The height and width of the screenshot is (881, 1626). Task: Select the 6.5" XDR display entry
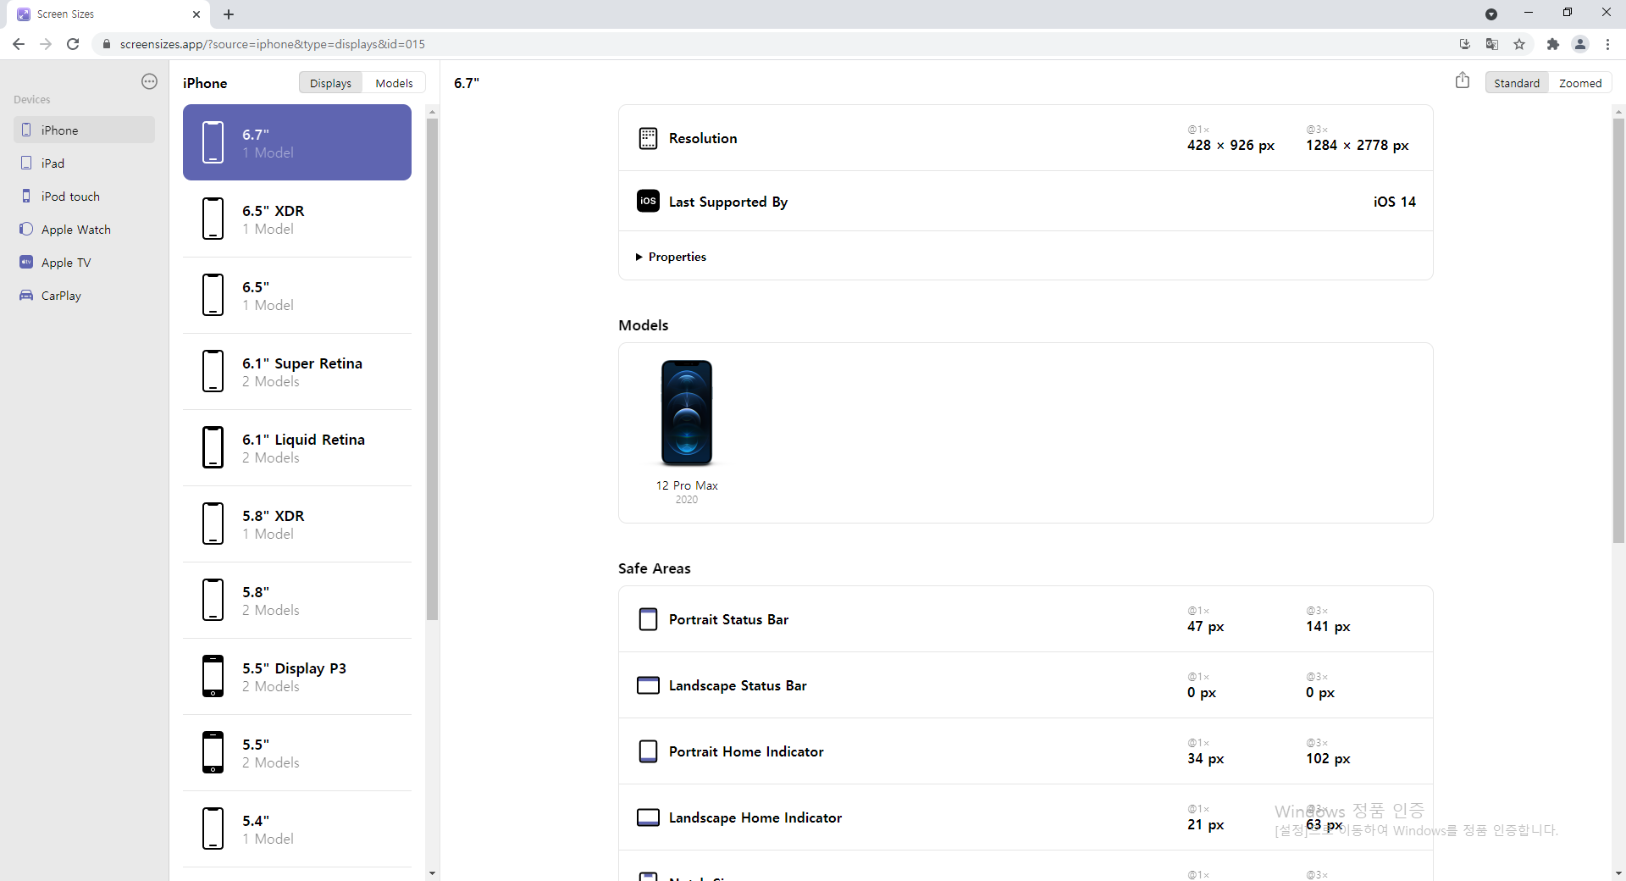pyautogui.click(x=297, y=219)
